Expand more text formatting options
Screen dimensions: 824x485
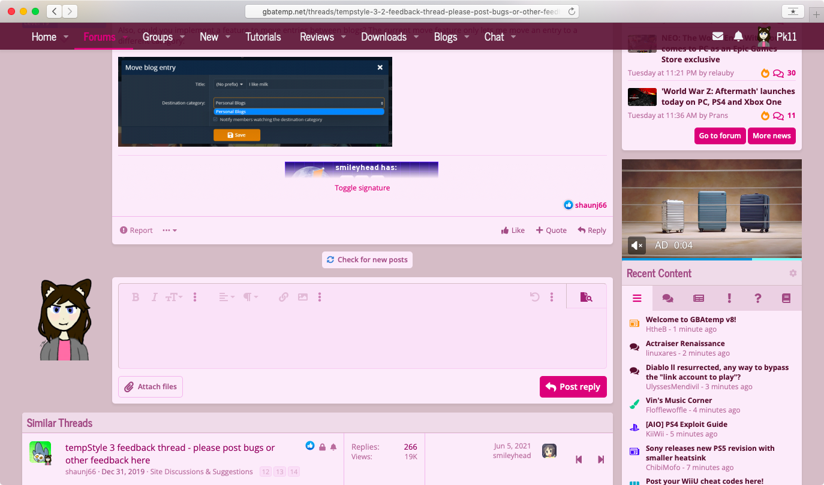[x=195, y=297]
